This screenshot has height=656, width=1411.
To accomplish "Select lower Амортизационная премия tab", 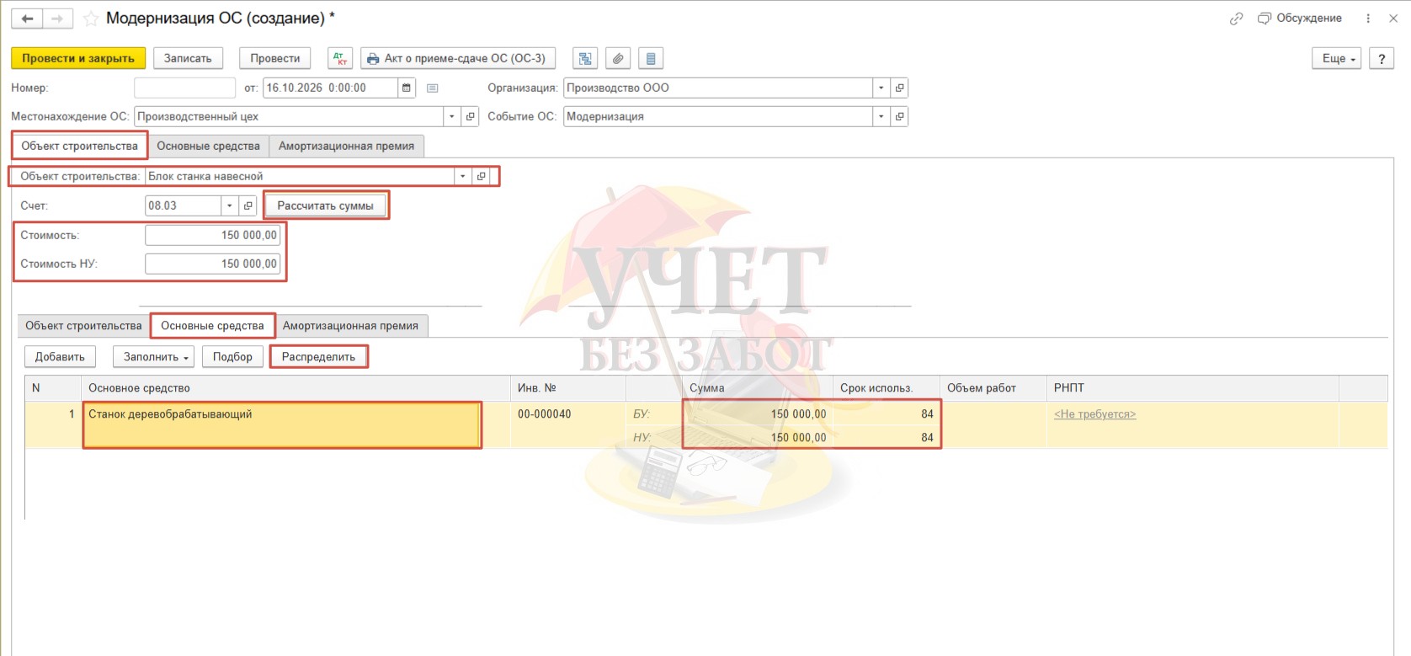I will tap(350, 326).
